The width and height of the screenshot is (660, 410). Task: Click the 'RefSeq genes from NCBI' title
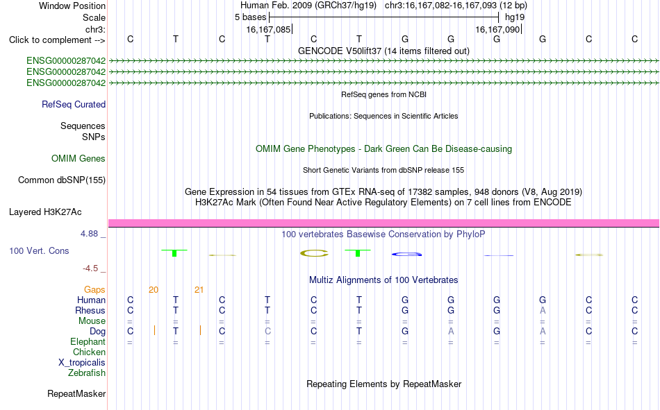pyautogui.click(x=383, y=94)
